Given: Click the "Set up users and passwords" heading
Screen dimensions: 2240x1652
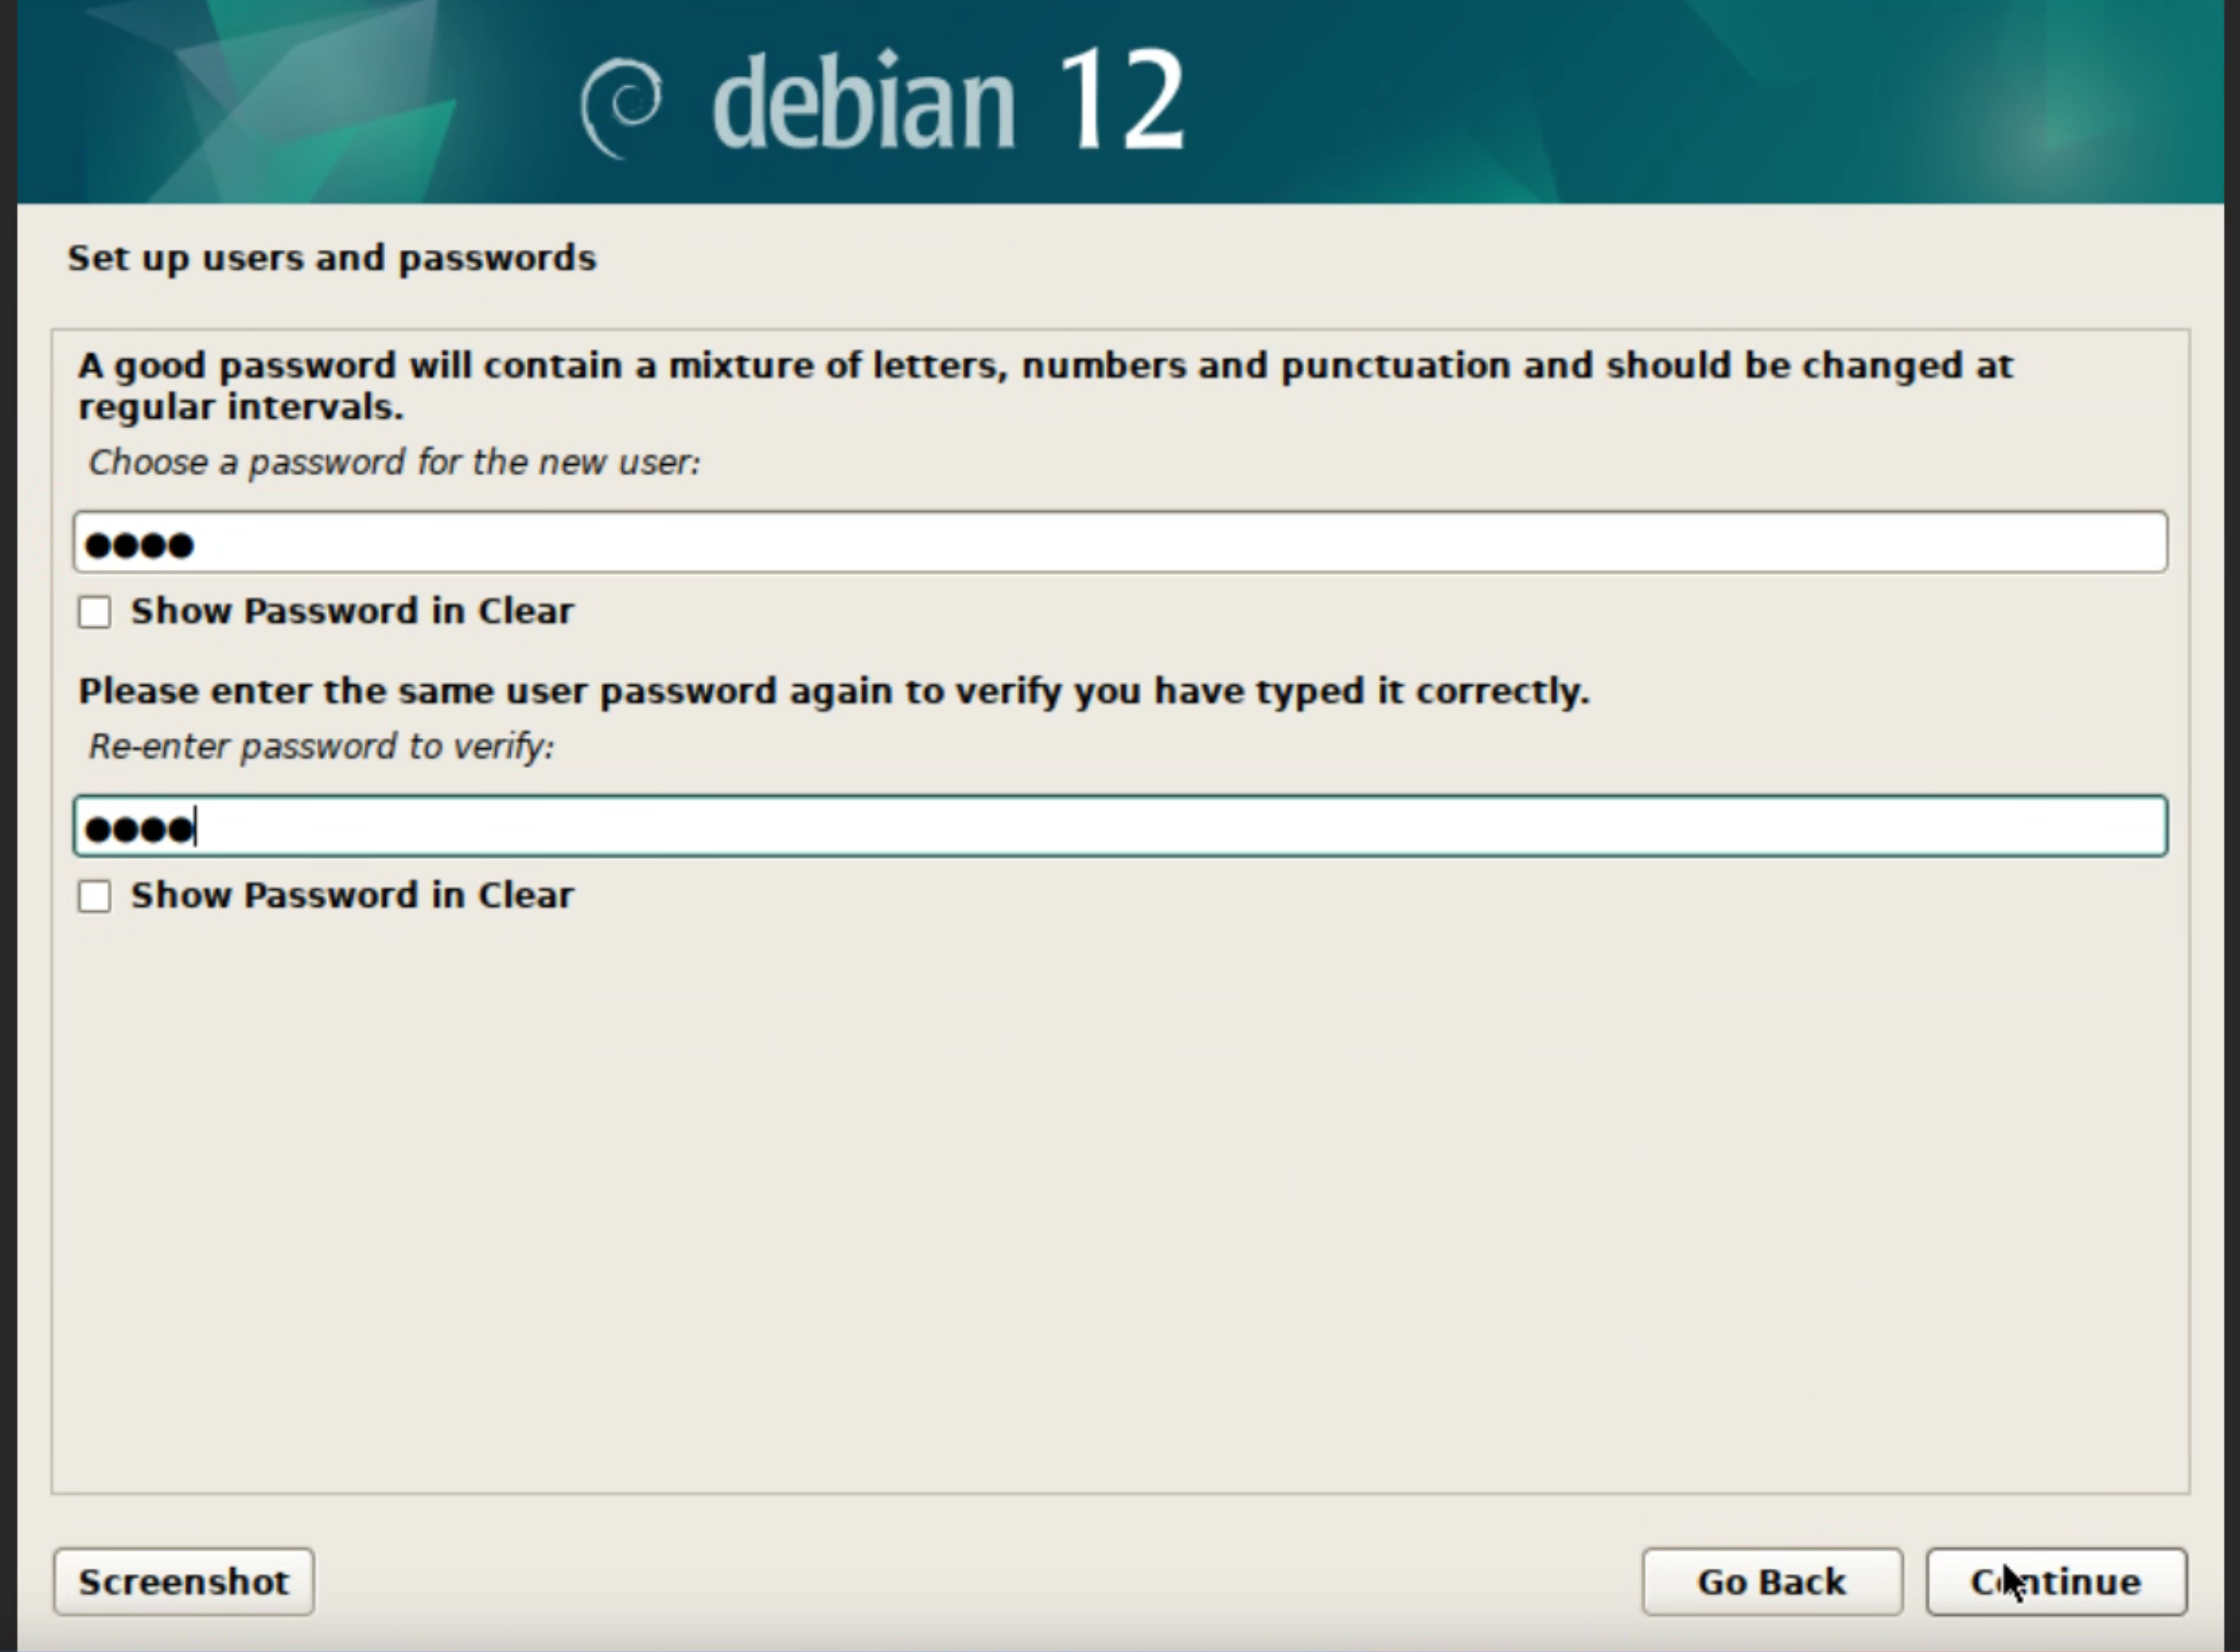Looking at the screenshot, I should tap(332, 258).
